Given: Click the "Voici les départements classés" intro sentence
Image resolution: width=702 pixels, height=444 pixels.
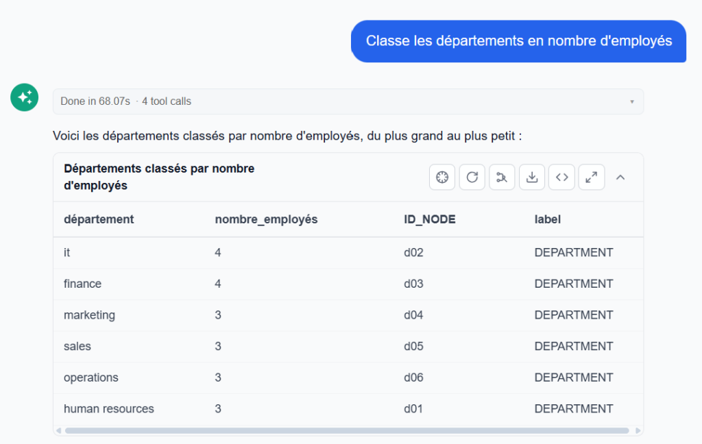Looking at the screenshot, I should 287,136.
